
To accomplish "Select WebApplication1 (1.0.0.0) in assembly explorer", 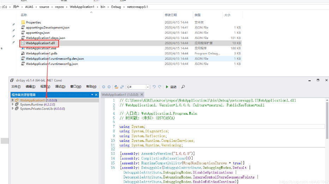I will 38,100.
